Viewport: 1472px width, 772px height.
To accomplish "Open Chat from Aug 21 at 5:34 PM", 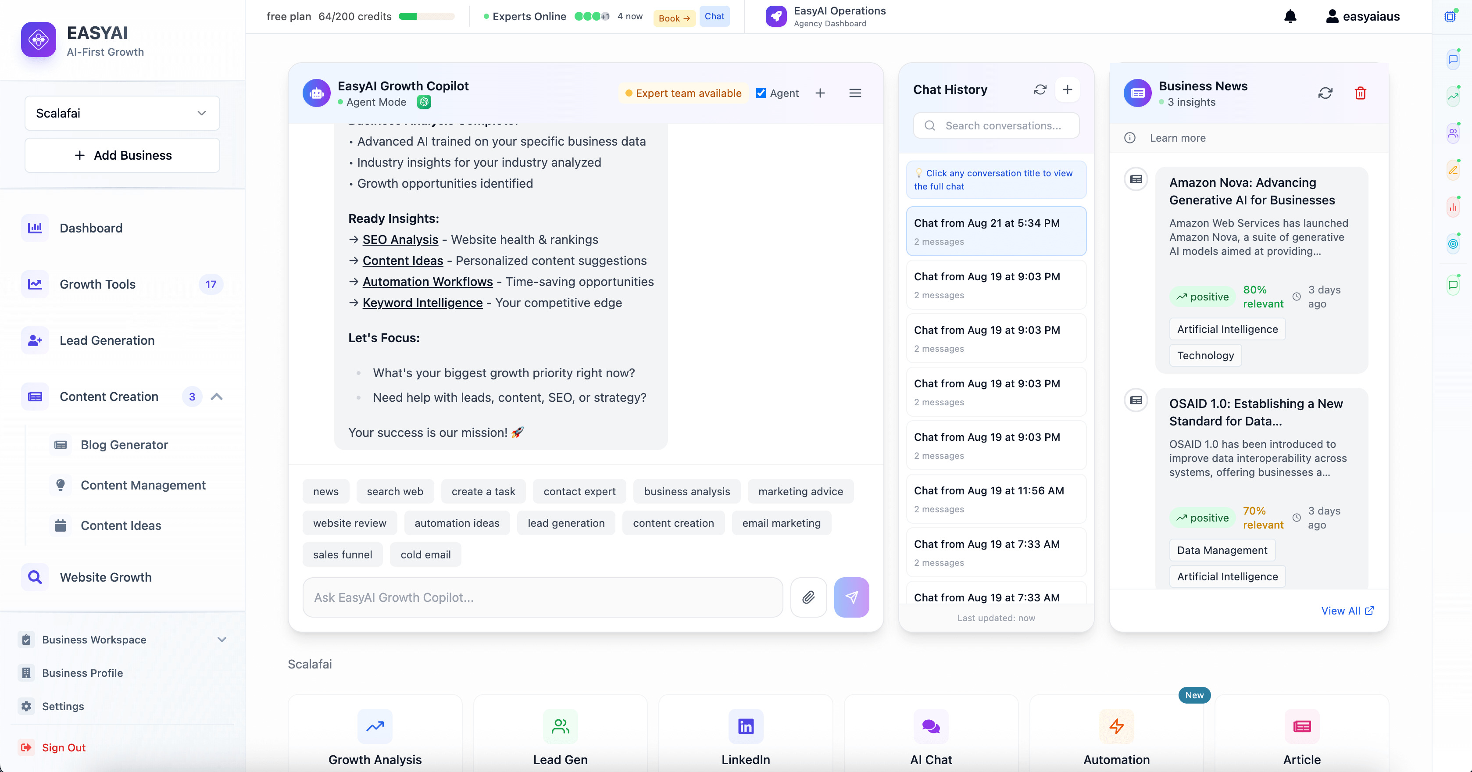I will (996, 231).
